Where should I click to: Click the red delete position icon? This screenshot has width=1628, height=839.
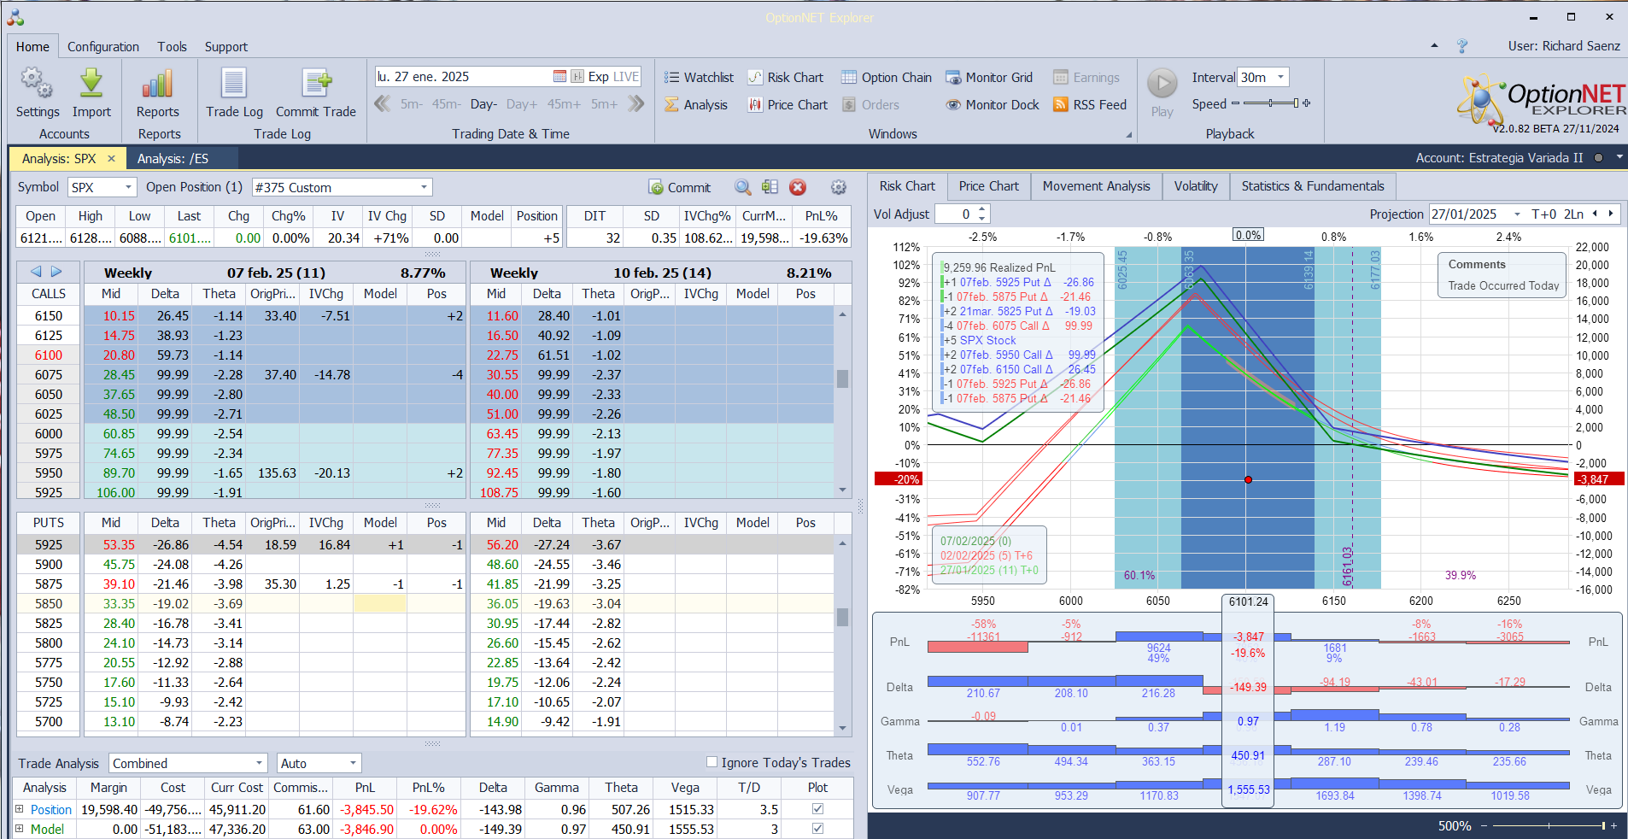(x=798, y=187)
